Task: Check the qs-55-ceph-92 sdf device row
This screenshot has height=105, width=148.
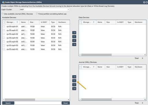Action: point(4,34)
